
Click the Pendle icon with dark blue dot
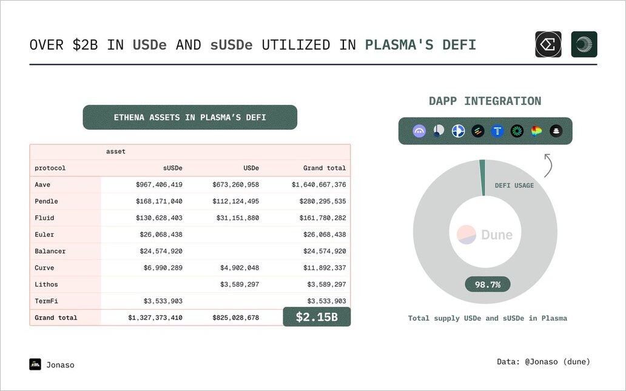coord(439,131)
